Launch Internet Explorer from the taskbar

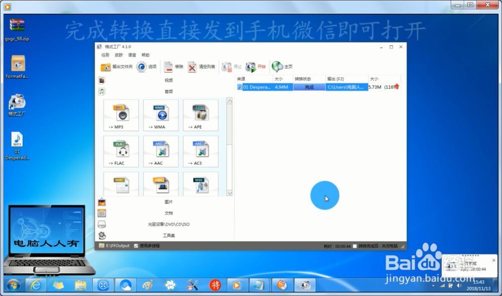[35, 285]
